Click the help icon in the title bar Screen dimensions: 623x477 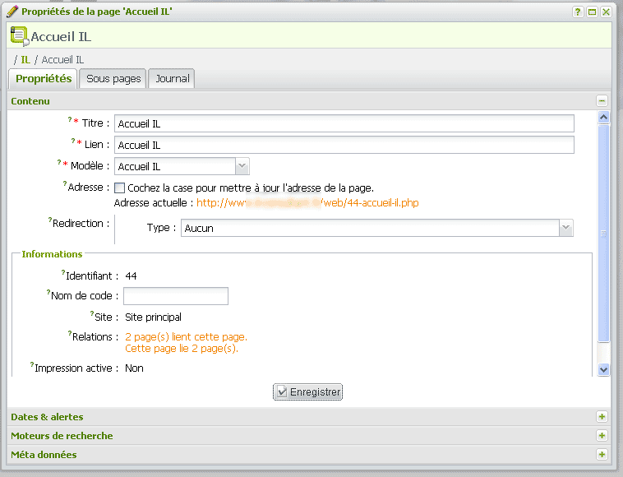point(576,12)
